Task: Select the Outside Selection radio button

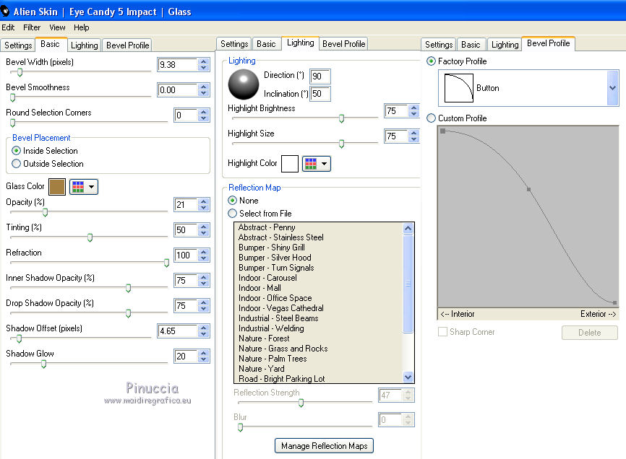Action: tap(17, 164)
